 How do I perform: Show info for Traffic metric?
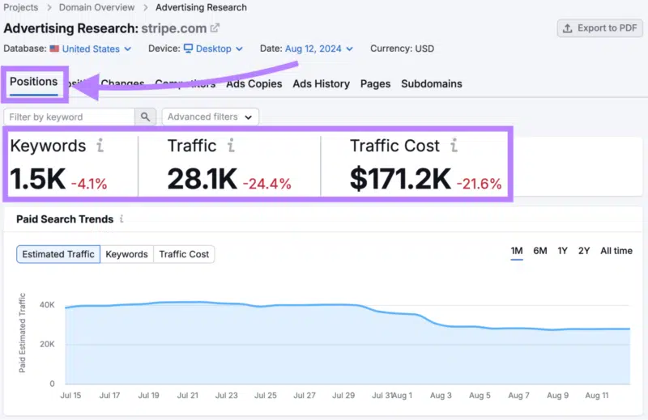point(231,146)
